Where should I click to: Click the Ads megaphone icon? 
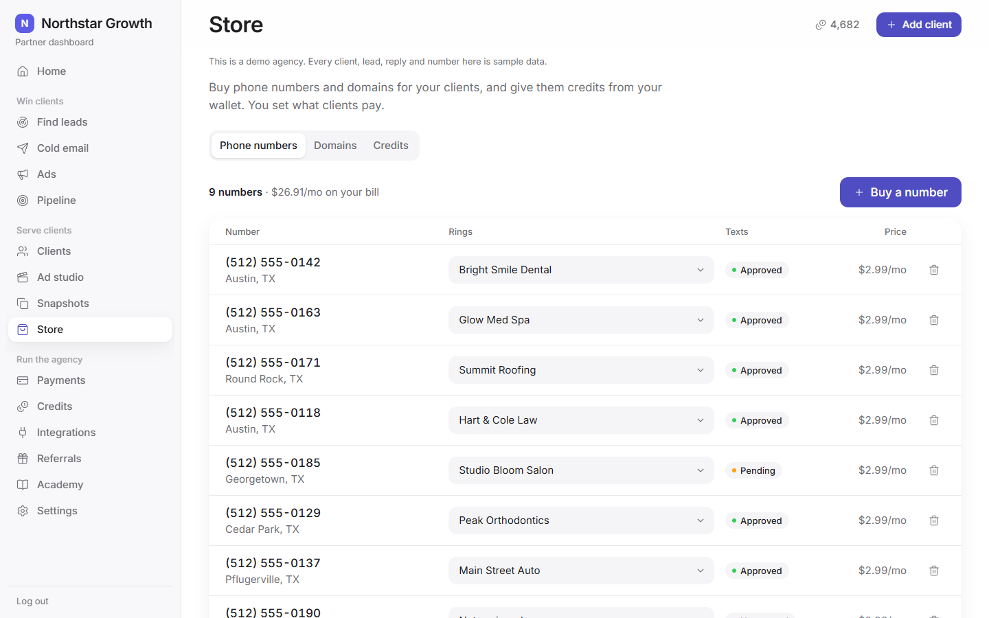tap(23, 174)
